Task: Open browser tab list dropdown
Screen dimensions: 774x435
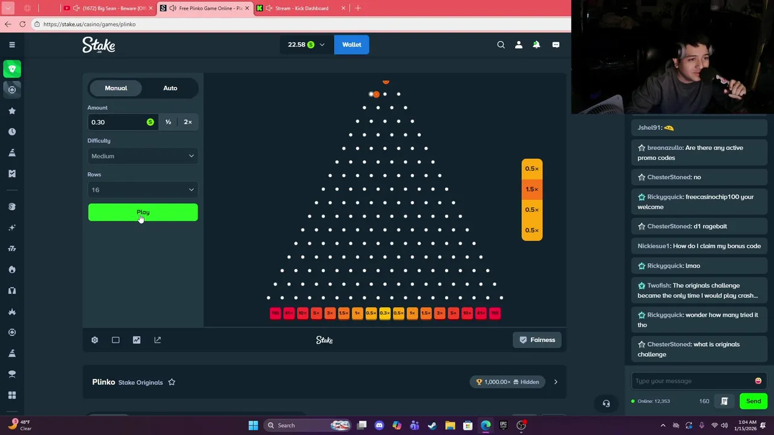Action: point(8,8)
